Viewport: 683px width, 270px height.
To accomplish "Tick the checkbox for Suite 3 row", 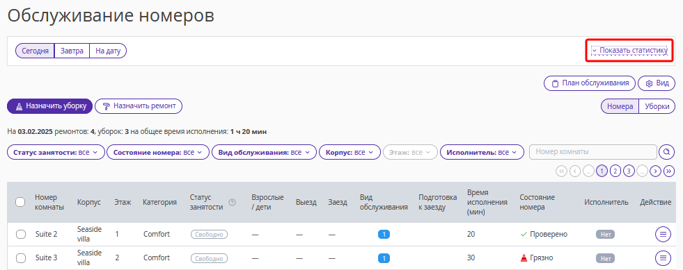I will tap(20, 258).
